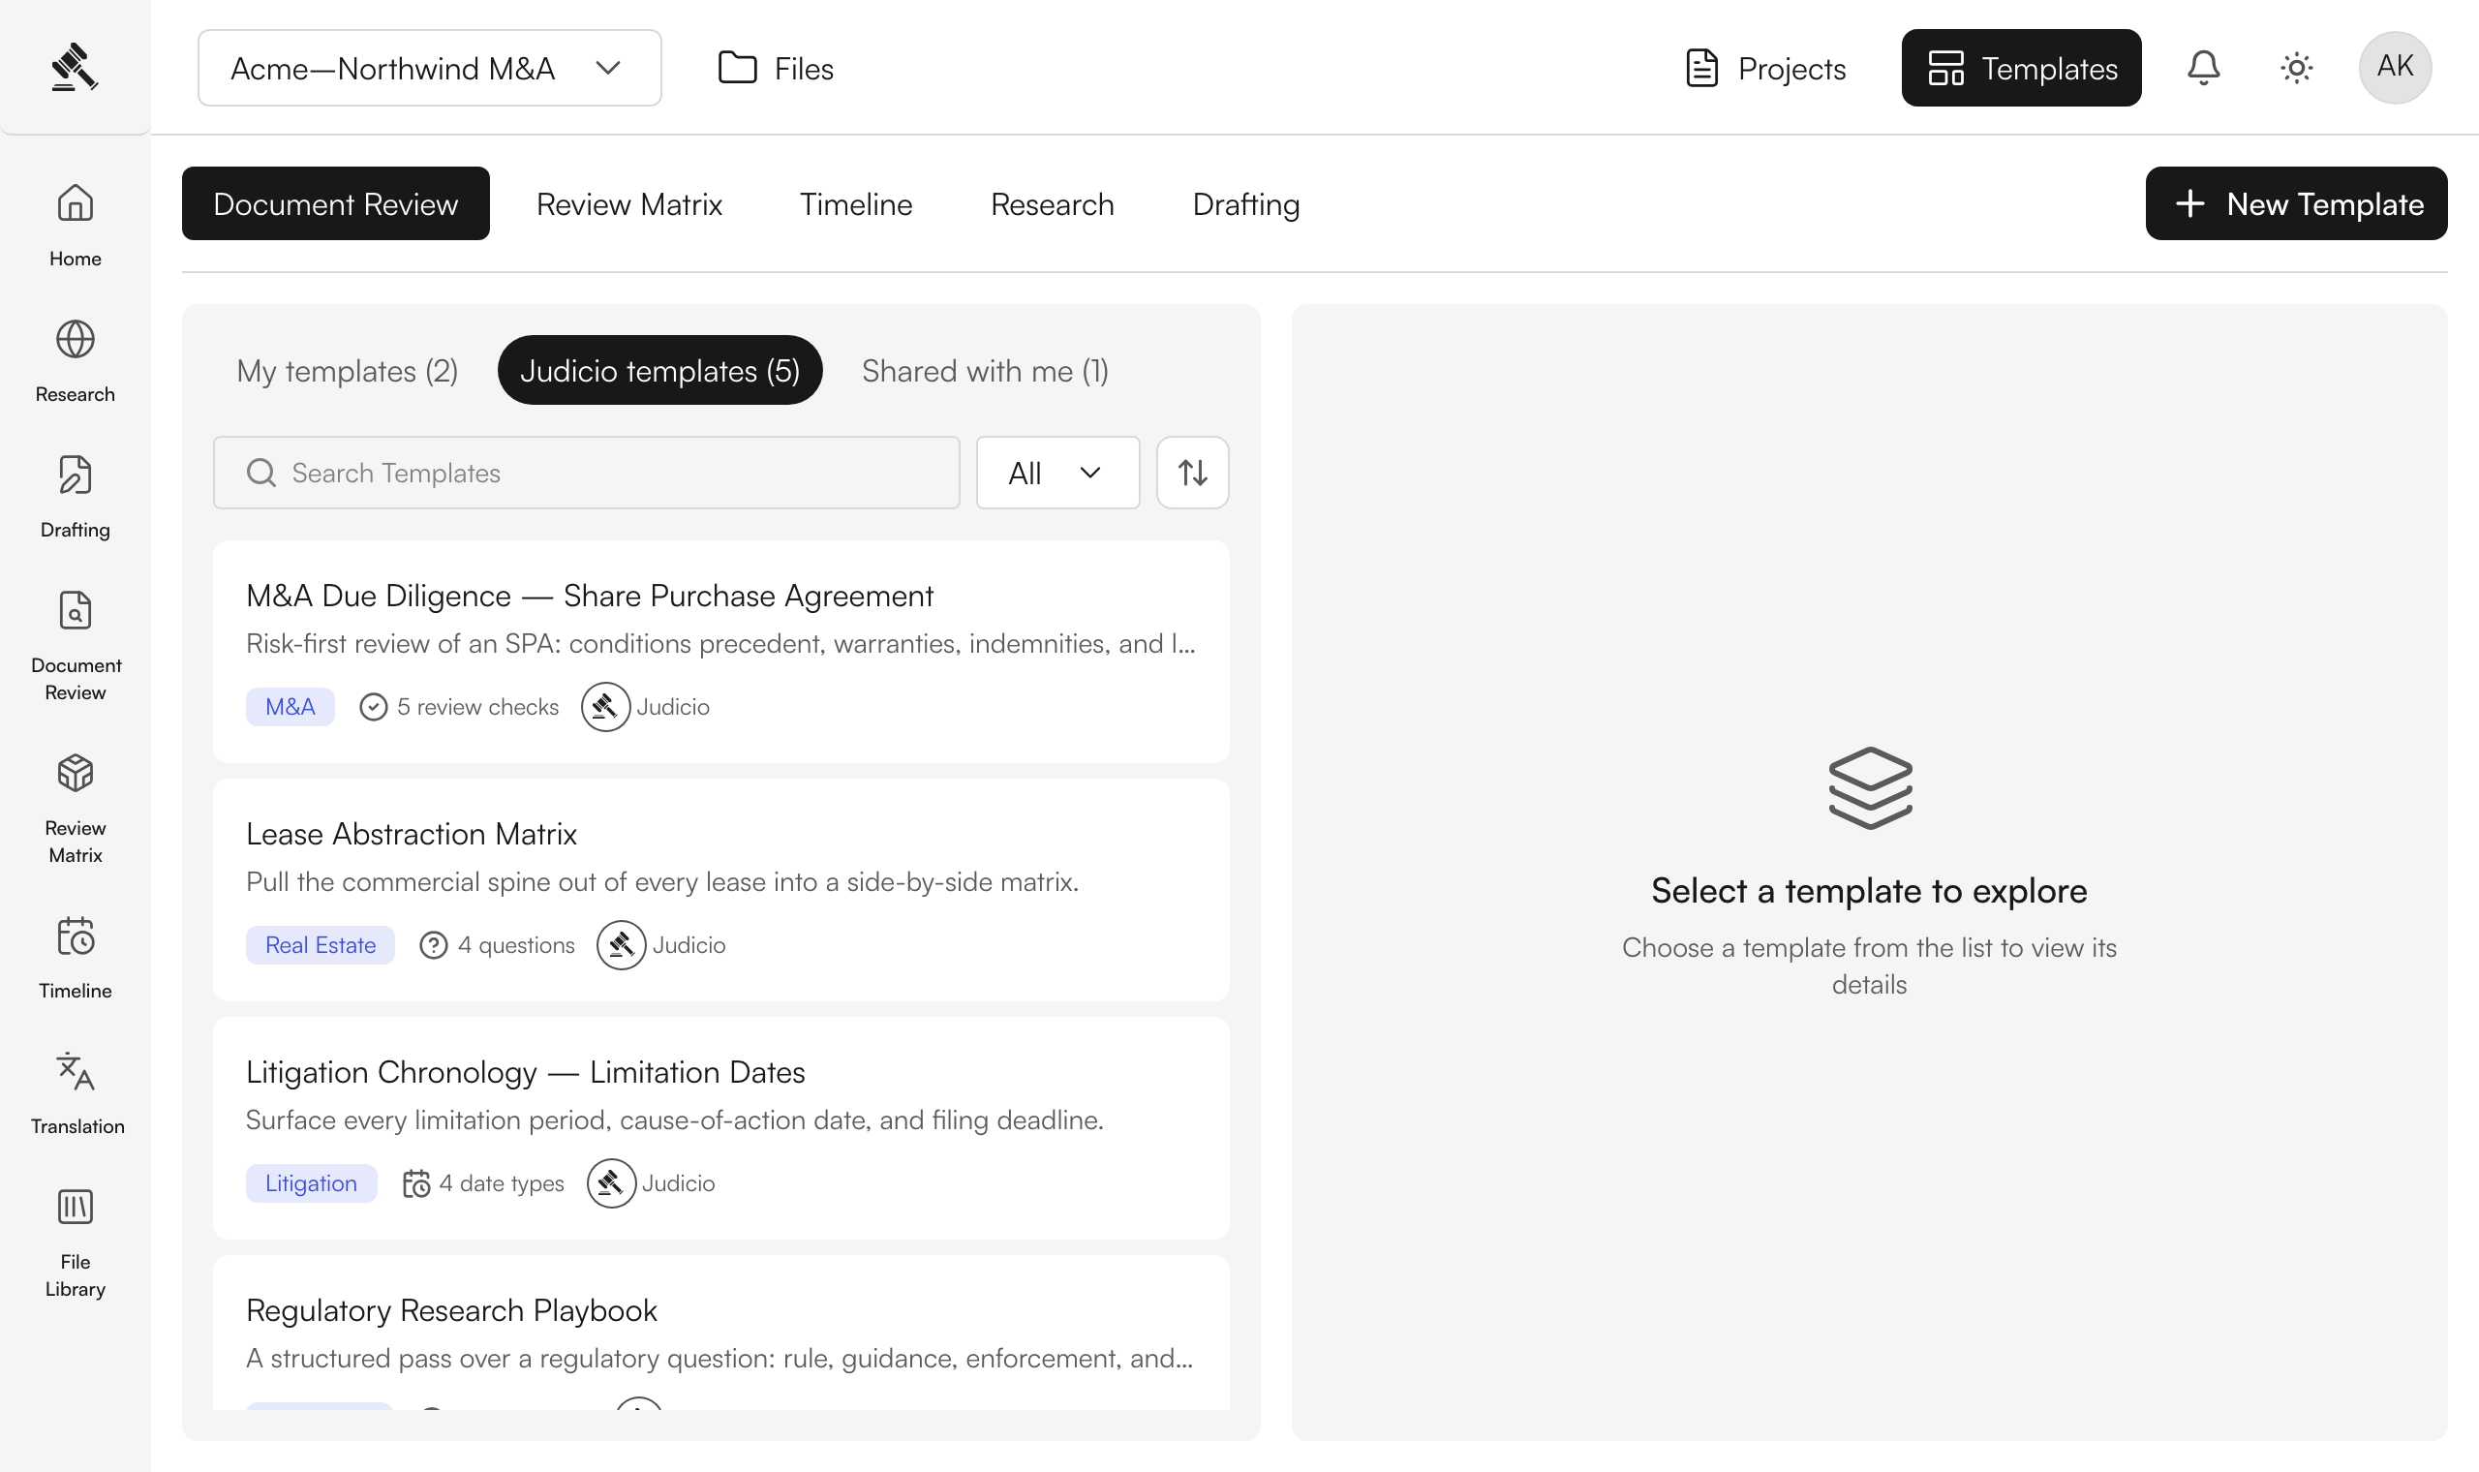The image size is (2479, 1472).
Task: Expand the Acme—Northwind M&A project dropdown
Action: [x=429, y=68]
